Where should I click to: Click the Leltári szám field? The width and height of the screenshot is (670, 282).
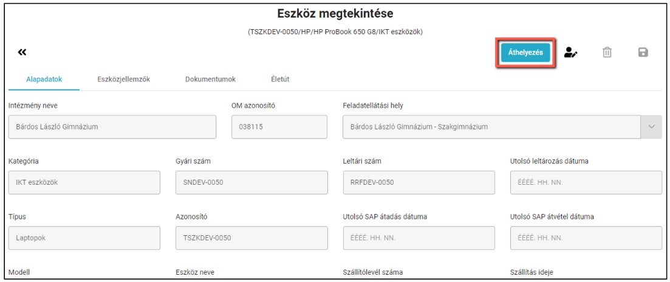tap(419, 182)
